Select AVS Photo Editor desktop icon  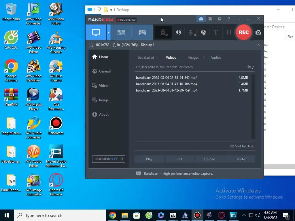(x=56, y=14)
